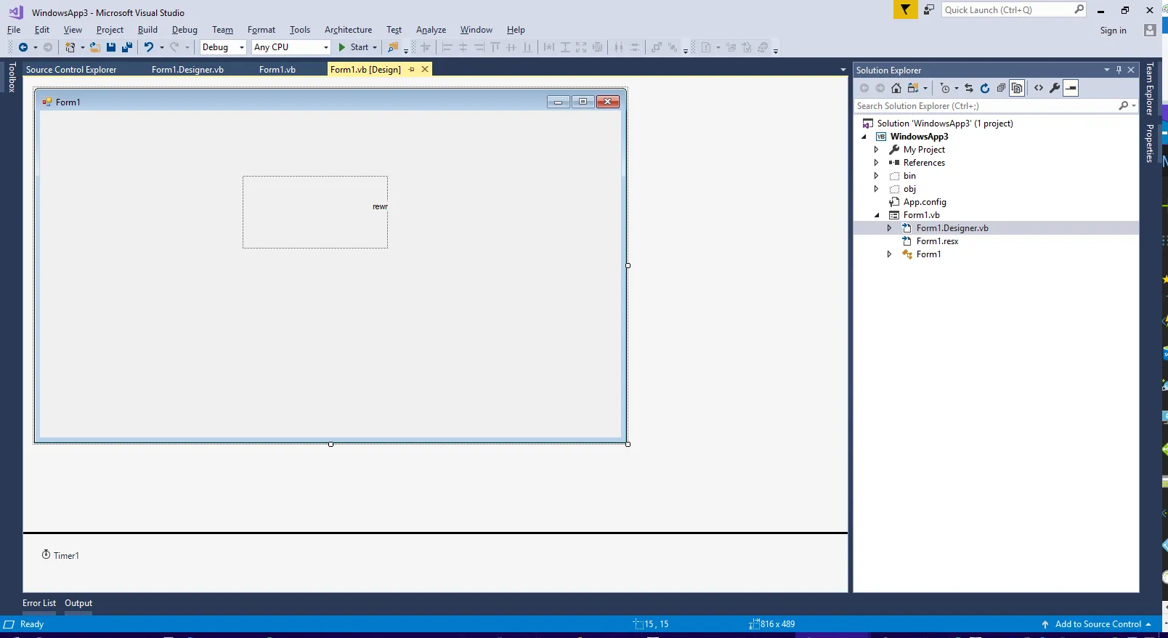Expand the Form1.Designer.vb node
The height and width of the screenshot is (638, 1168).
click(889, 228)
